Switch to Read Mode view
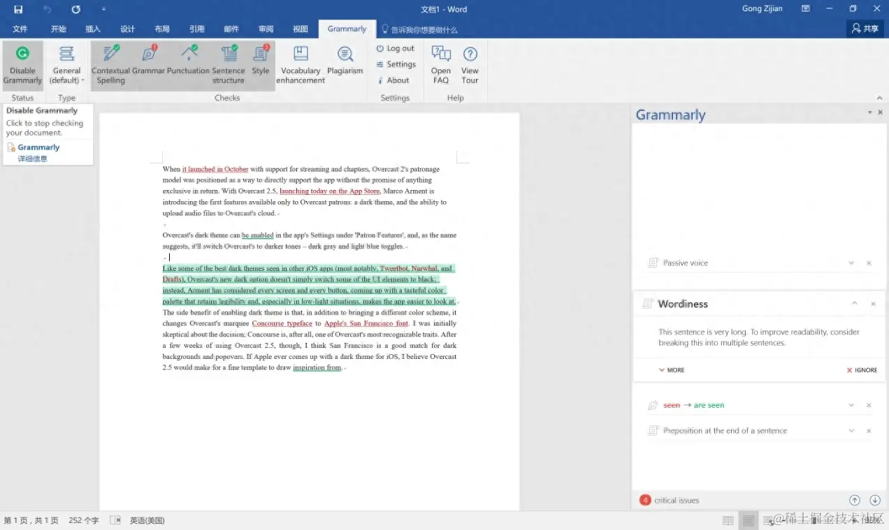The width and height of the screenshot is (889, 530). pos(728,520)
